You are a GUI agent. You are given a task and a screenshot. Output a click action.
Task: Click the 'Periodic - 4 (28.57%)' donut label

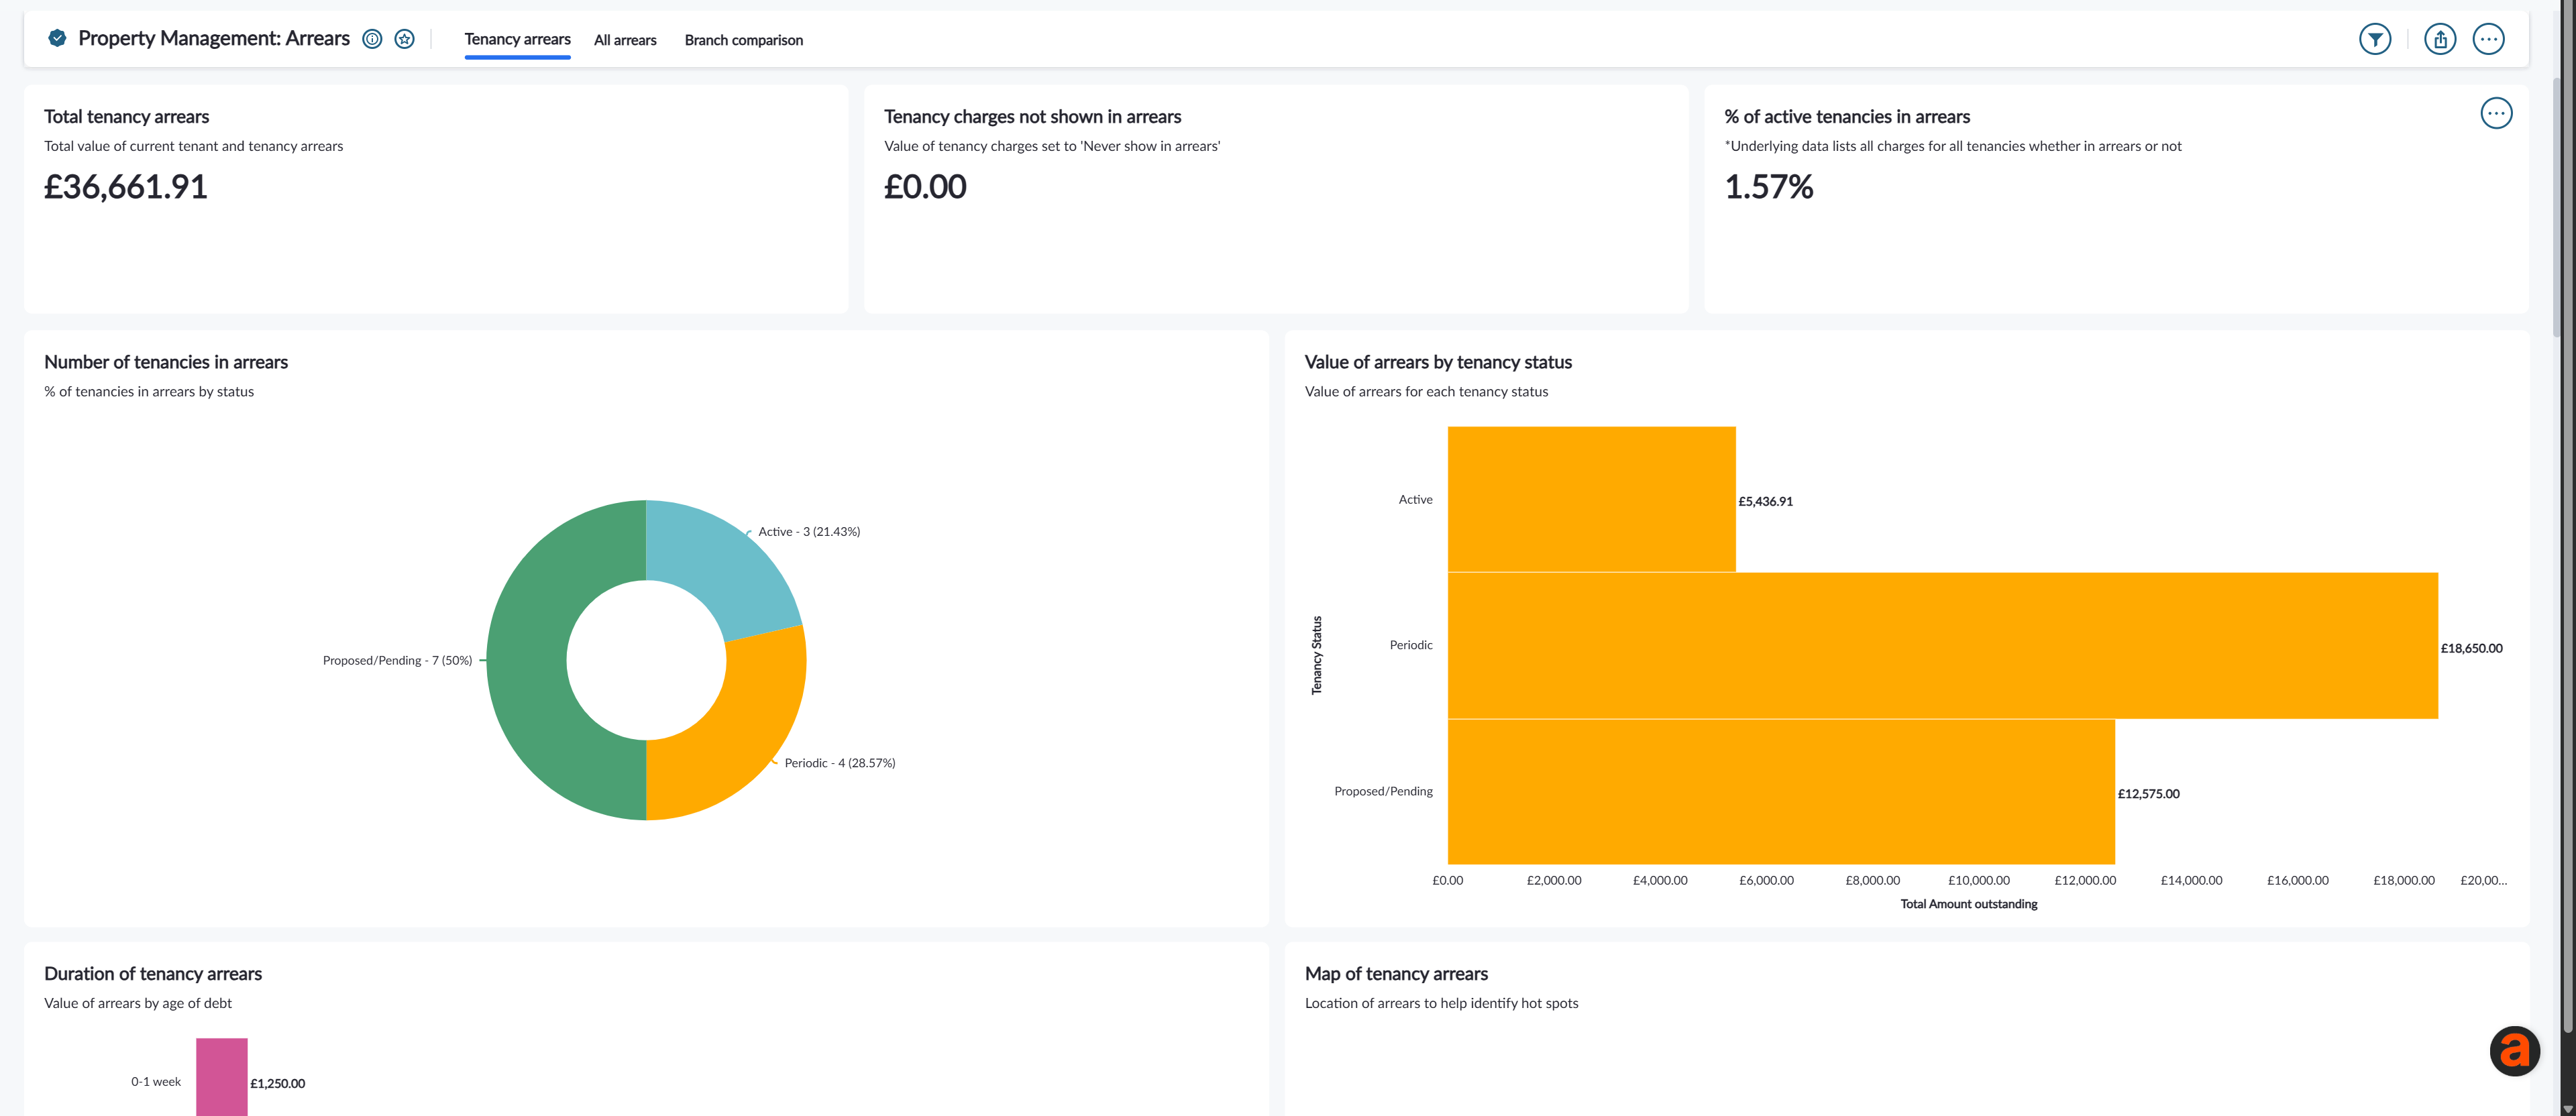(x=840, y=763)
